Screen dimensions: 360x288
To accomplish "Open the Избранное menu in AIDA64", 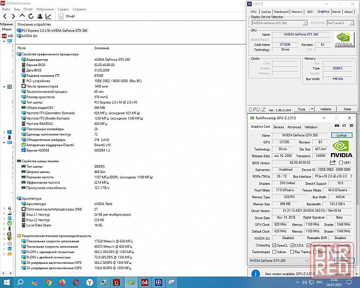I will point(45,9).
